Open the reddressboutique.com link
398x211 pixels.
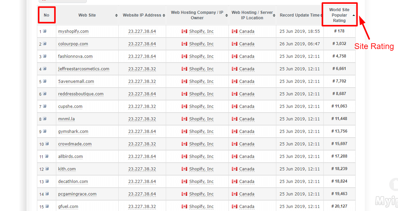pyautogui.click(x=81, y=94)
